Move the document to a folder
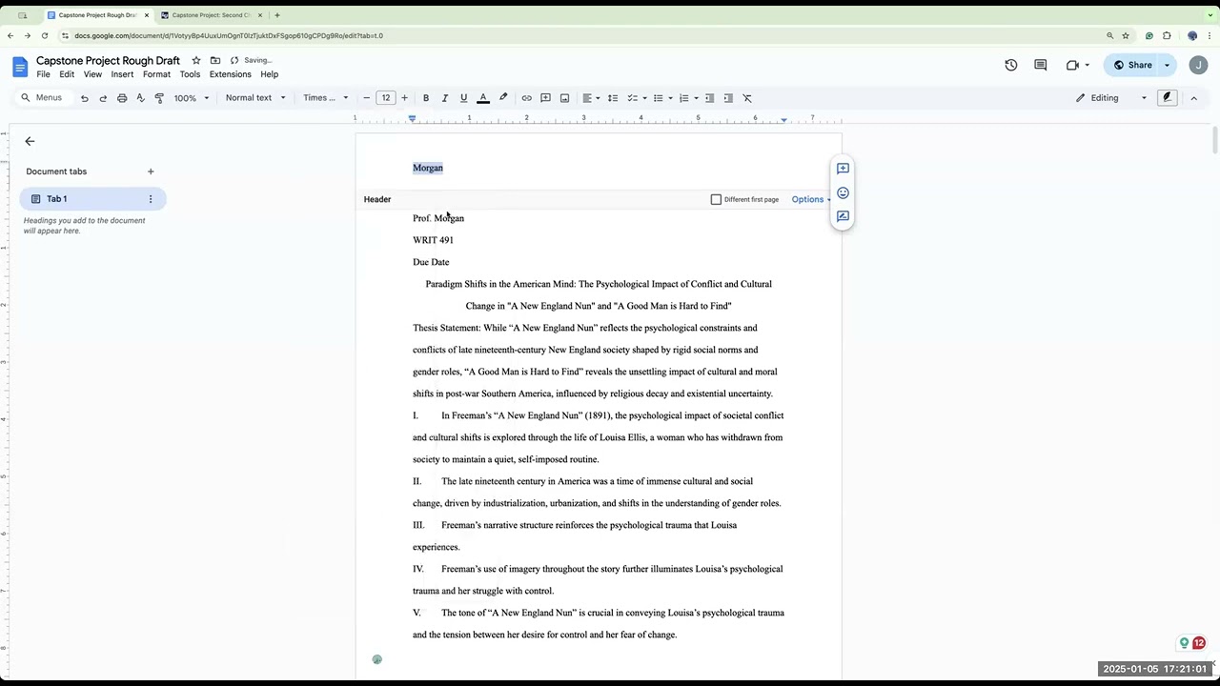The height and width of the screenshot is (686, 1220). (215, 60)
